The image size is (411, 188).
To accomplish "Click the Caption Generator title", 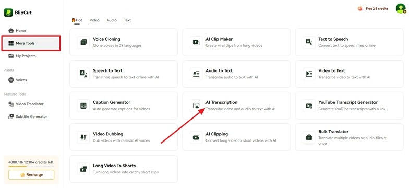I will click(112, 102).
